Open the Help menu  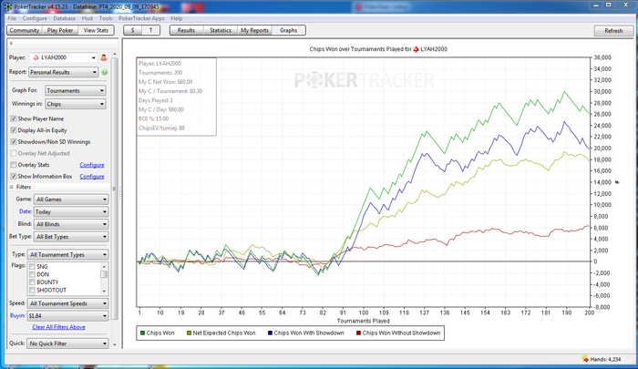click(x=176, y=18)
